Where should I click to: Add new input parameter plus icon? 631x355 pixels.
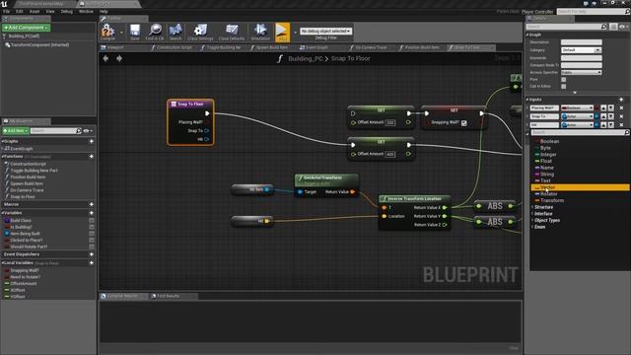pyautogui.click(x=621, y=100)
